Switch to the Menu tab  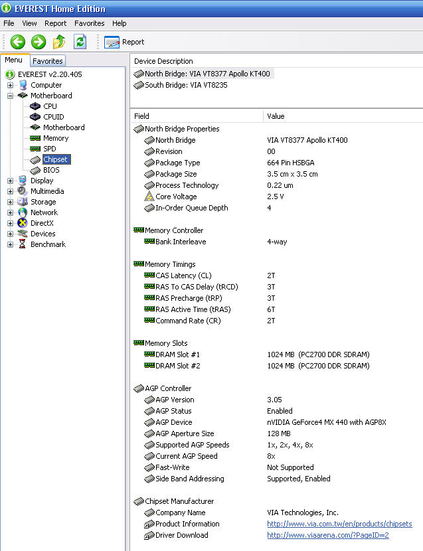pyautogui.click(x=14, y=60)
